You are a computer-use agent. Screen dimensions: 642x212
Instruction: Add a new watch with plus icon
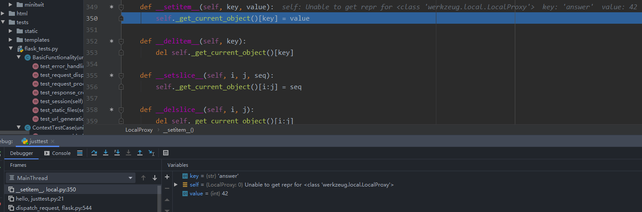167,177
